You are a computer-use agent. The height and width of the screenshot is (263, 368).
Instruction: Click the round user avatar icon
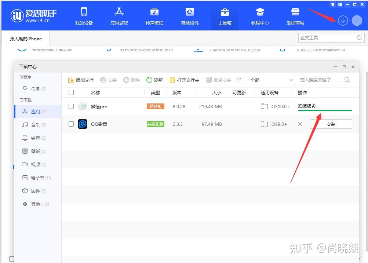[357, 21]
